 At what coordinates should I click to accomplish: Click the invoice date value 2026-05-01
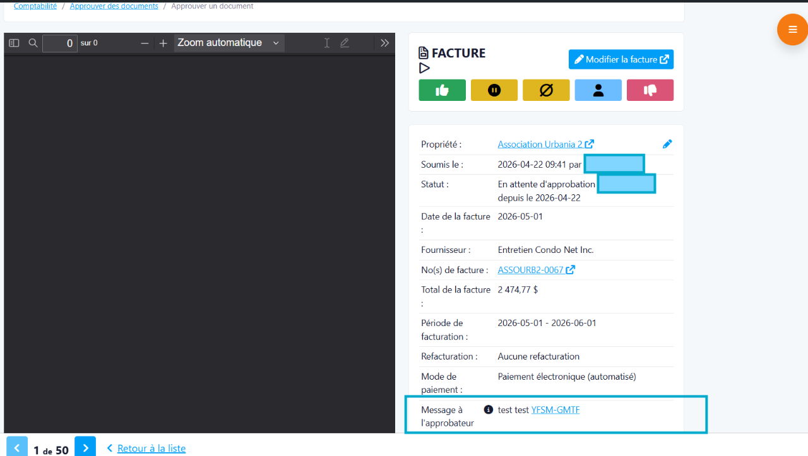520,216
